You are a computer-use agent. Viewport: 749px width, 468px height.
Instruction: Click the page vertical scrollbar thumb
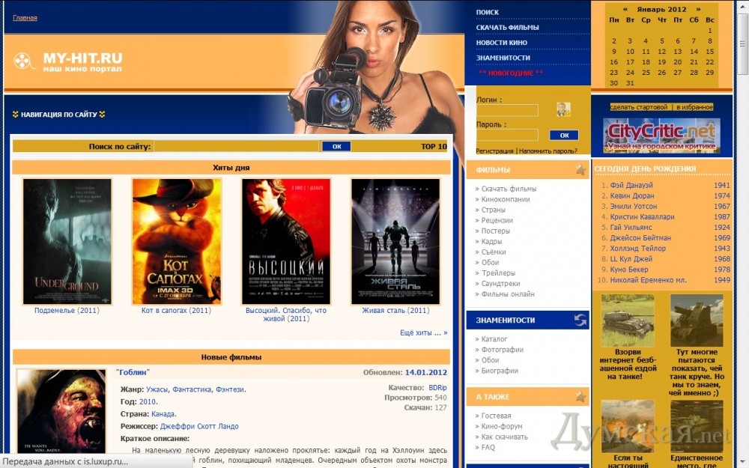(742, 45)
